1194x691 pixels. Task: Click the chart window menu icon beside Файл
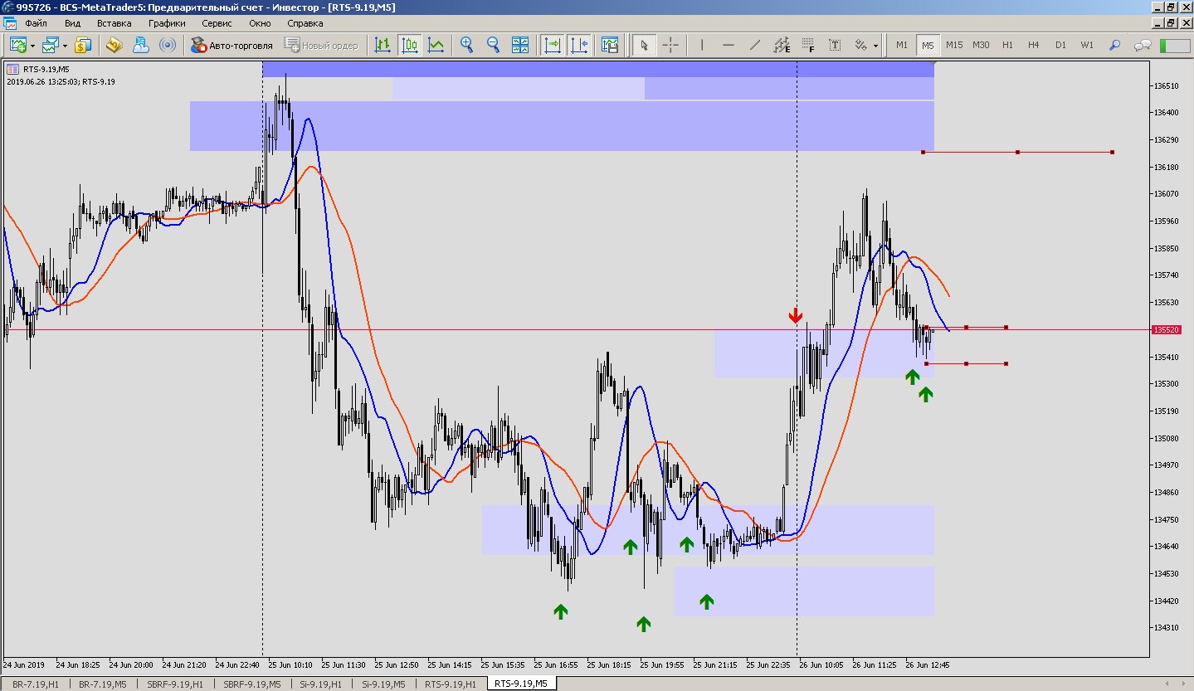[9, 23]
